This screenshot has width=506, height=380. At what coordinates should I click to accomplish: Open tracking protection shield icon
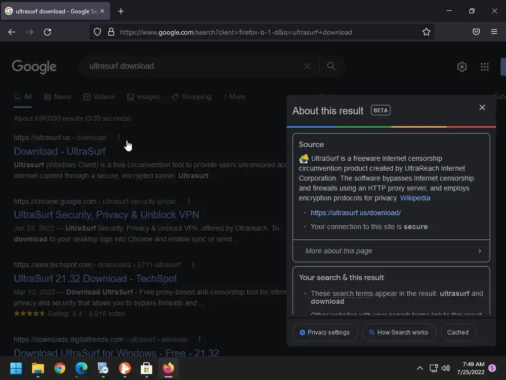(97, 32)
